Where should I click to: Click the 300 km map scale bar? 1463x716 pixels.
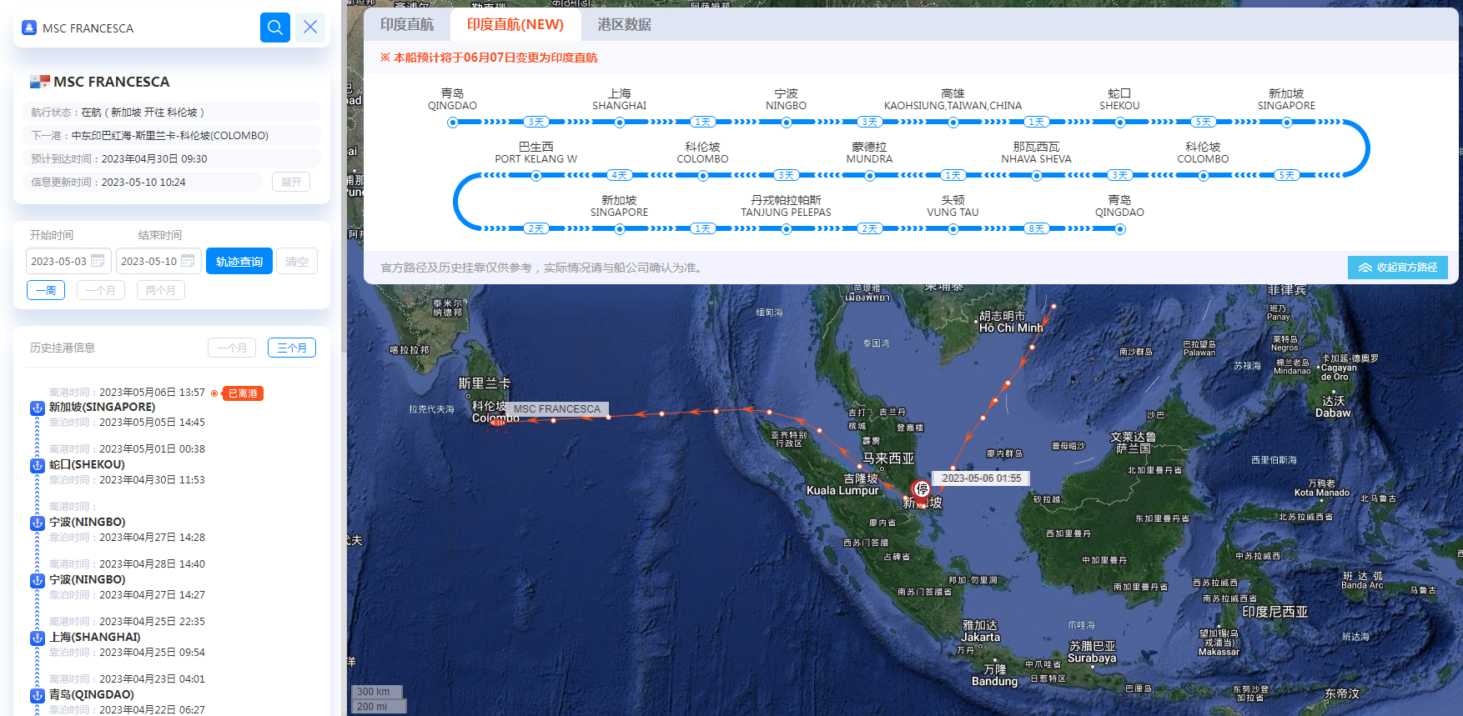click(x=377, y=692)
